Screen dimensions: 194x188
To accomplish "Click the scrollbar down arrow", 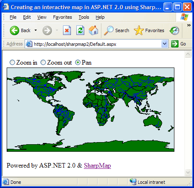I will pos(188,173).
